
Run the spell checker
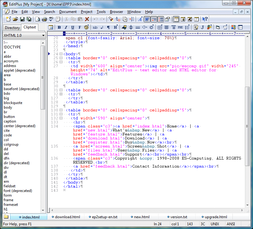coord(50,19)
